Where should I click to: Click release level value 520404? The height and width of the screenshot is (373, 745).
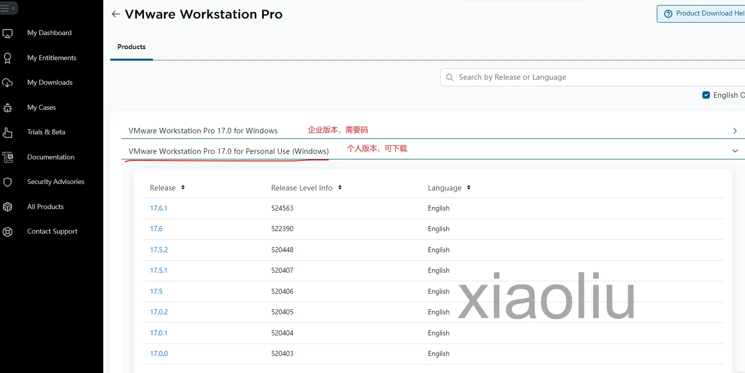pos(282,333)
